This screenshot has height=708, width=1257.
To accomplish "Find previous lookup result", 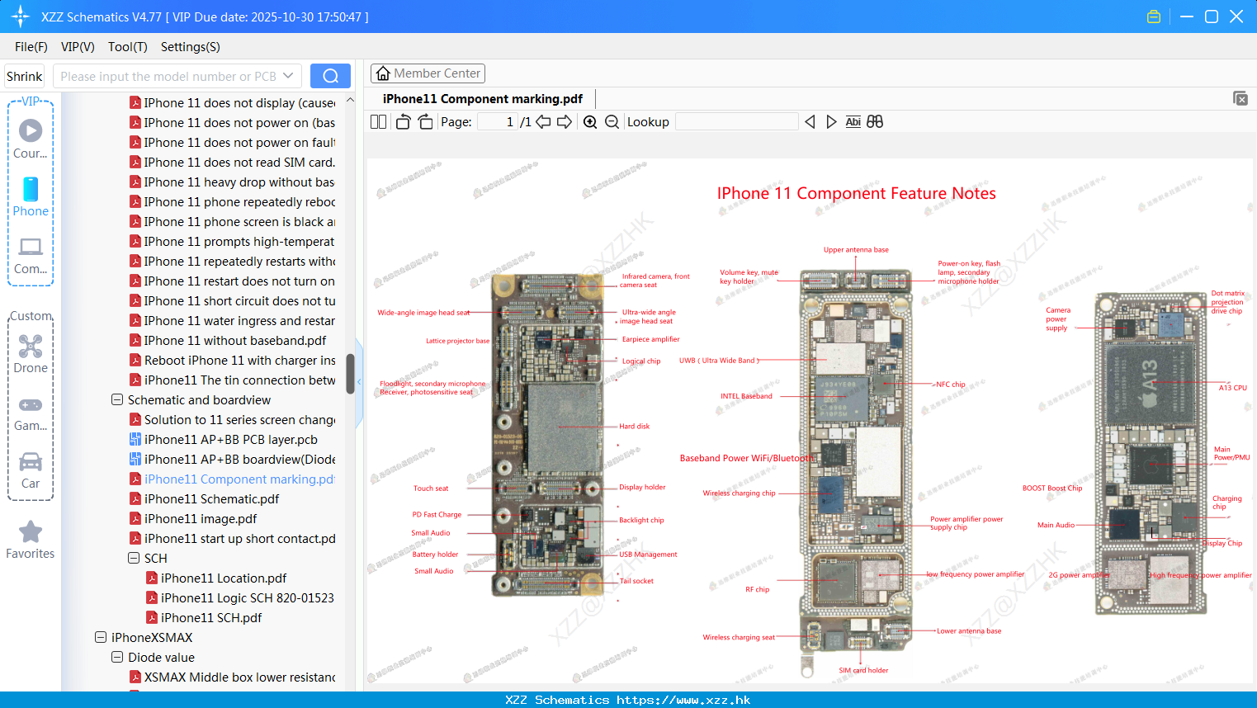I will tap(810, 122).
